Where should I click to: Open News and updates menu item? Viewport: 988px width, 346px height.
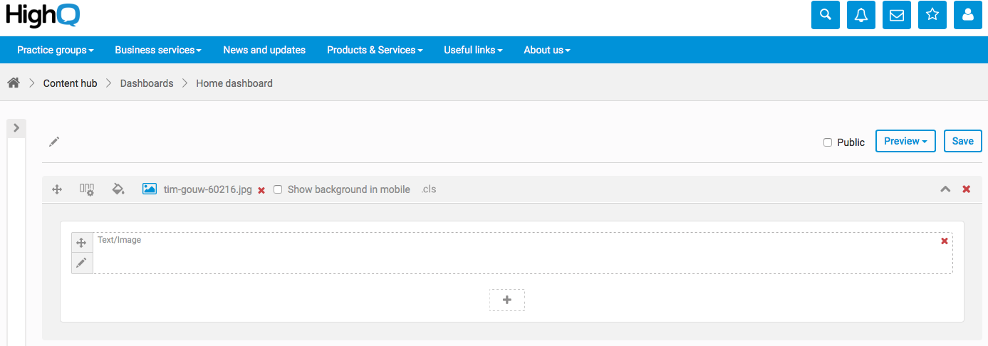pos(264,50)
